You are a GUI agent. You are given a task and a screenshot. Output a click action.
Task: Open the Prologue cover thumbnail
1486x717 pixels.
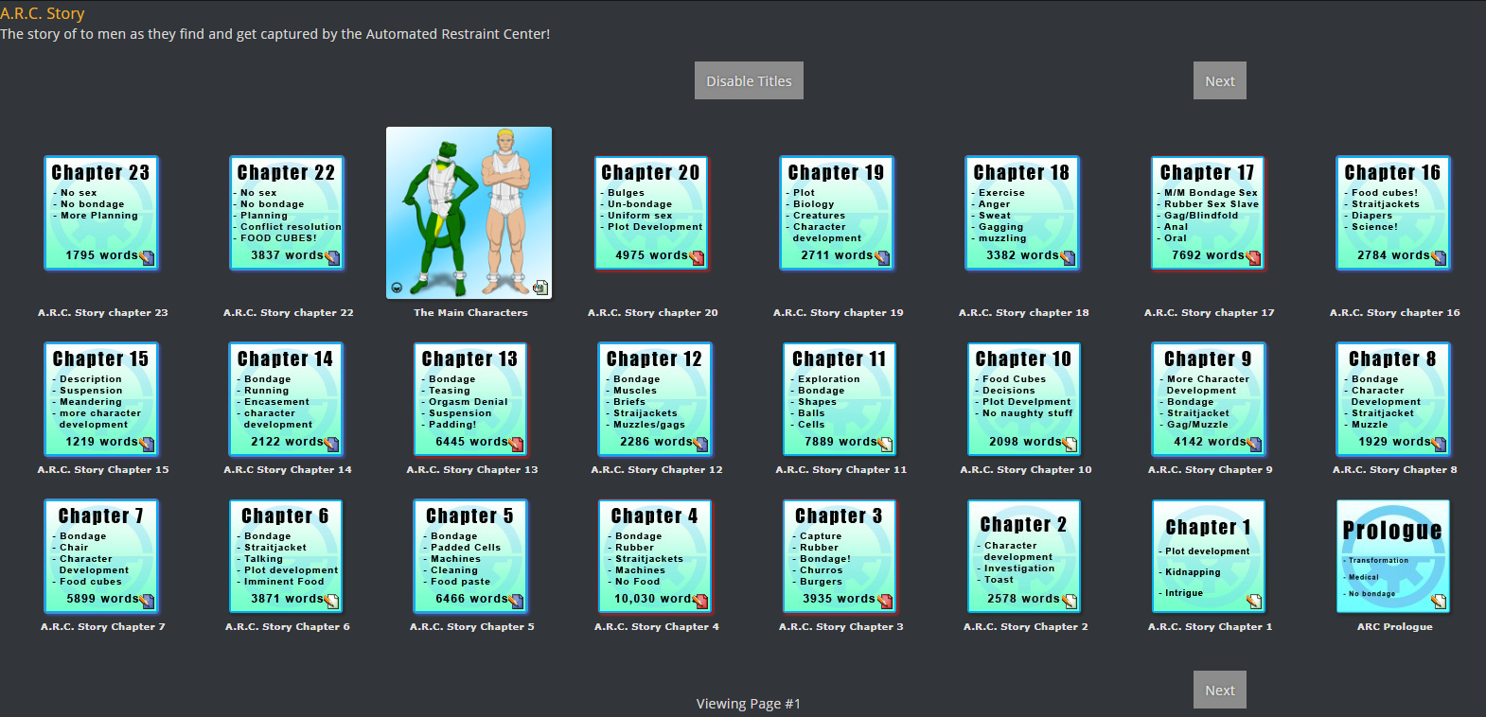click(x=1393, y=556)
